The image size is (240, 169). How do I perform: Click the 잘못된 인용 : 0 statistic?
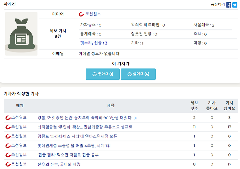click(144, 34)
